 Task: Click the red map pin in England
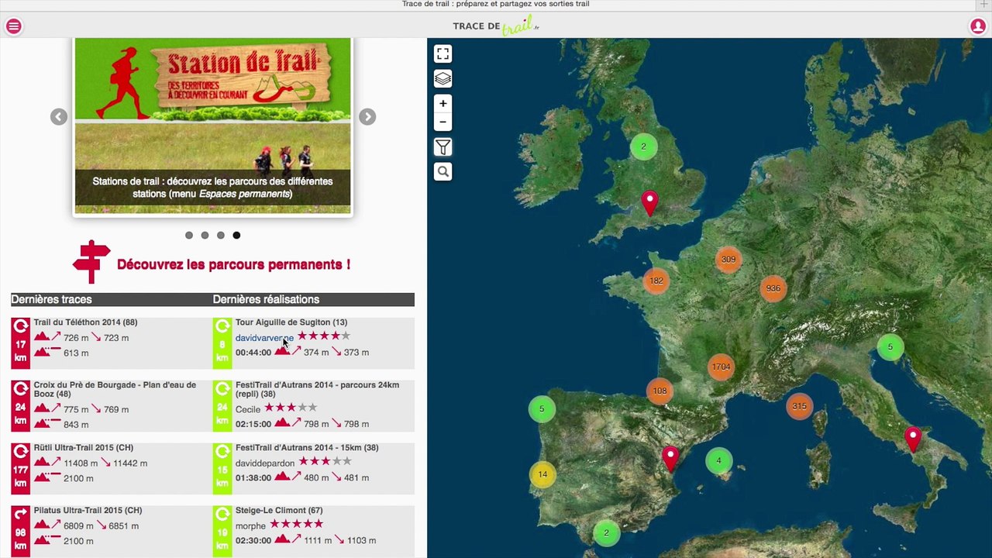pyautogui.click(x=649, y=203)
